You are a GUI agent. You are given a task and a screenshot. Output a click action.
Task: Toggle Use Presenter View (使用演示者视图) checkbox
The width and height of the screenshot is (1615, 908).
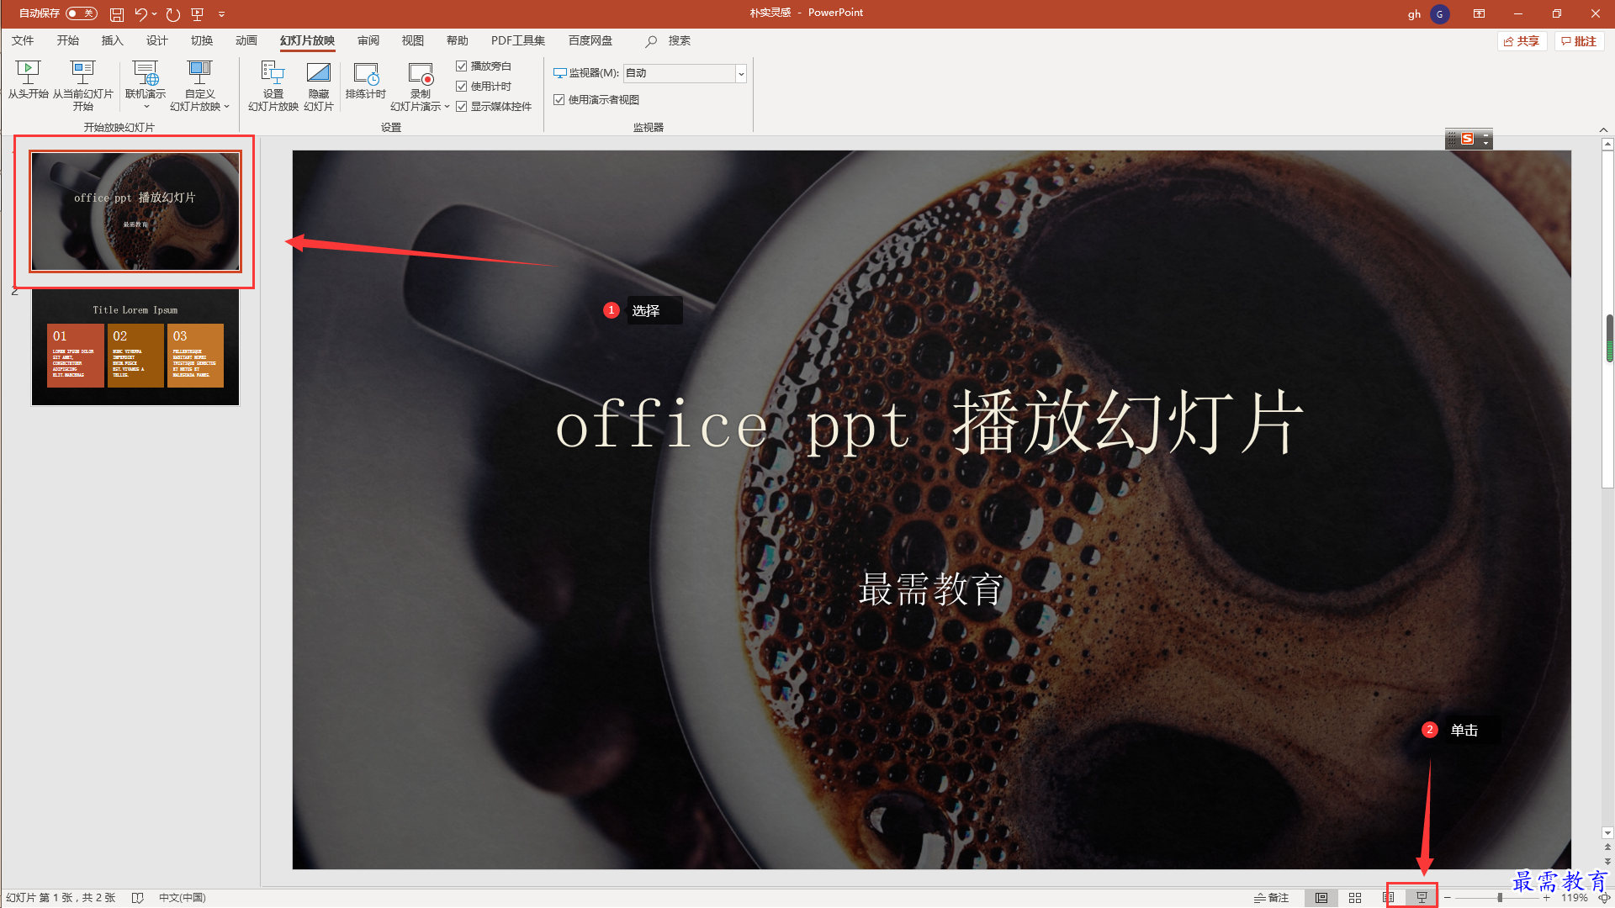coord(559,99)
